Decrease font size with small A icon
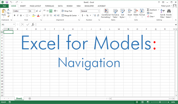Viewport: 178px width, 104px height. (x=40, y=11)
